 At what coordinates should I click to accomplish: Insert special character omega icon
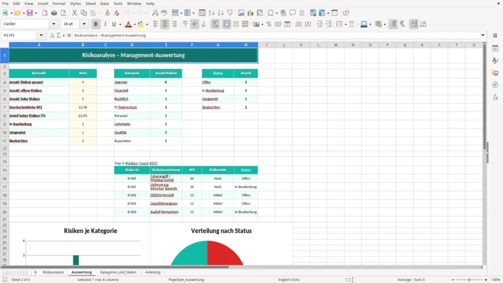pos(271,13)
